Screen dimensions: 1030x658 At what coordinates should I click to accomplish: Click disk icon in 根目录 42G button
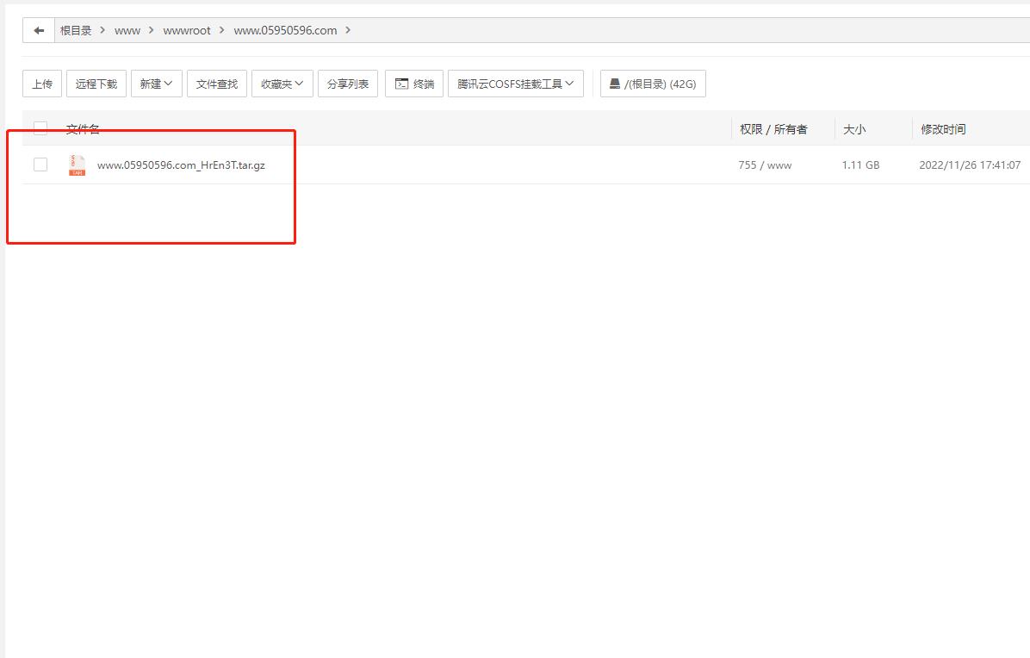(615, 84)
